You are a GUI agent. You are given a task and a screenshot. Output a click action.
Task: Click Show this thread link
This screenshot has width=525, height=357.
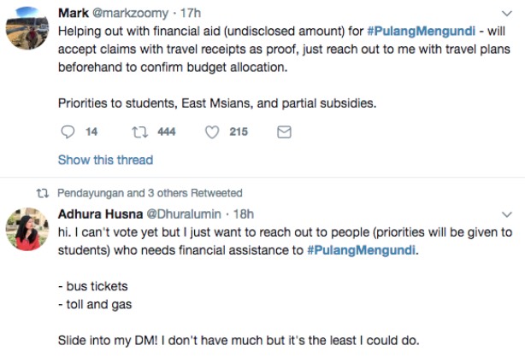(x=105, y=160)
